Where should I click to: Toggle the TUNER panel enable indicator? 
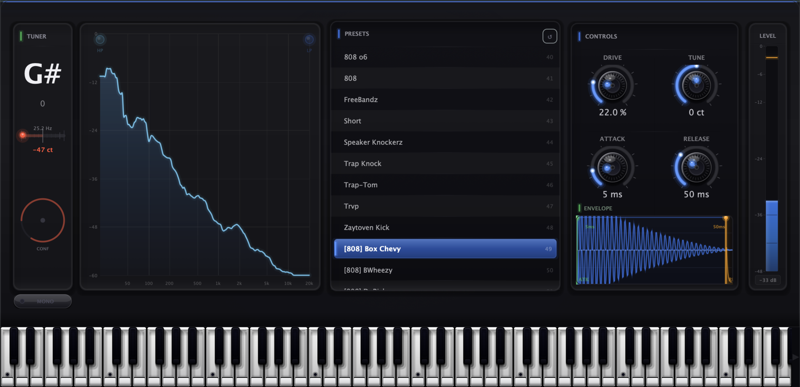click(21, 36)
